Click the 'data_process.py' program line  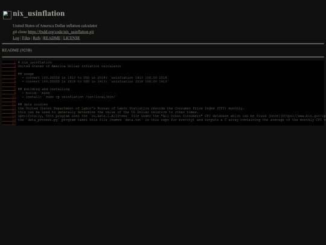click(x=171, y=120)
